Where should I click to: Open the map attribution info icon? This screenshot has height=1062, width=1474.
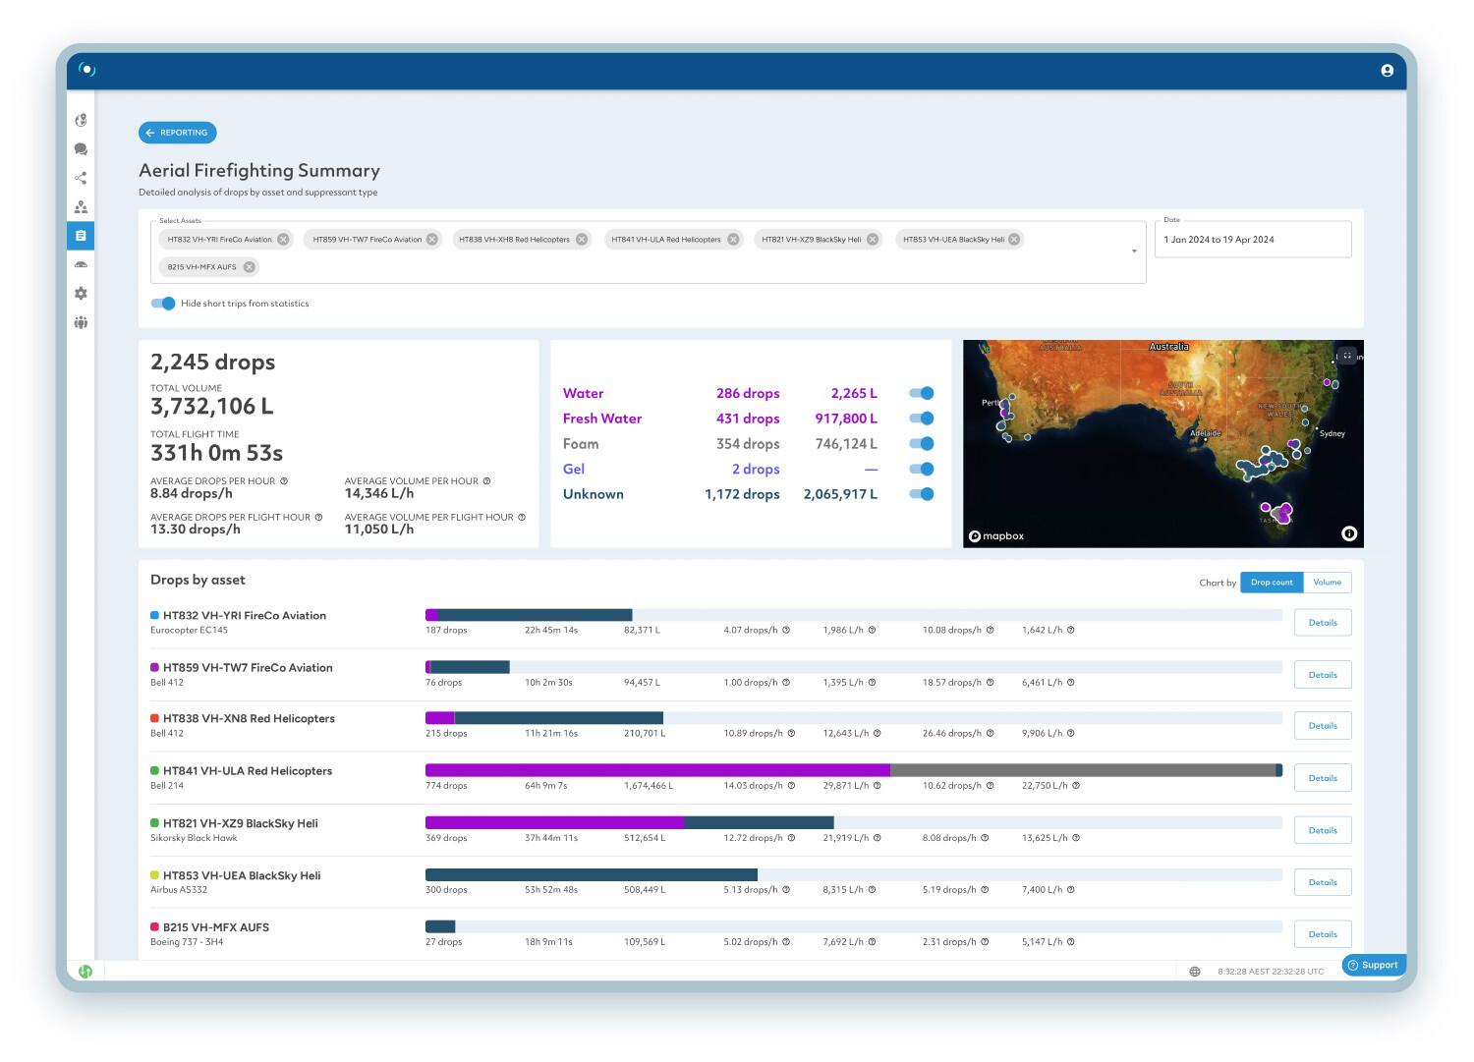tap(1350, 533)
